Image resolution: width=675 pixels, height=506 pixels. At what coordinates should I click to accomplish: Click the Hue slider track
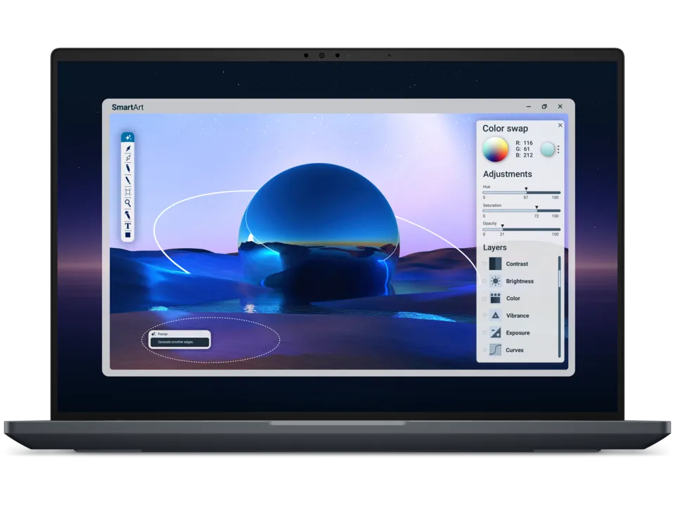click(521, 193)
